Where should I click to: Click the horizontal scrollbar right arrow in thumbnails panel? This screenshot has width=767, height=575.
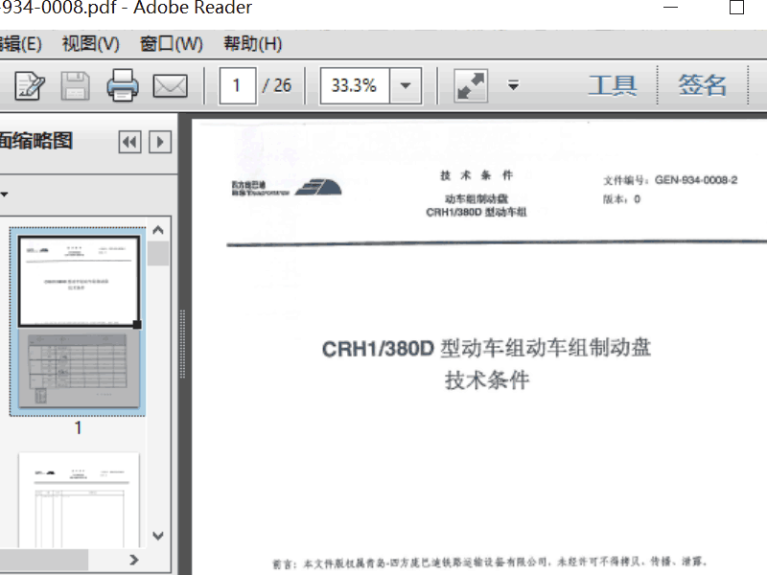coord(134,560)
